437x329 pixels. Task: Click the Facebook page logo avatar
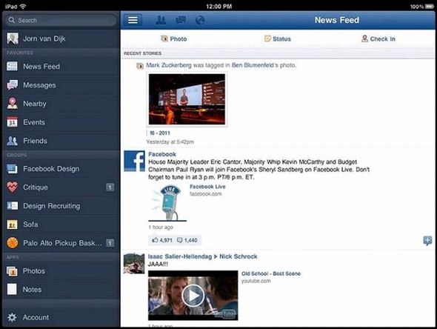coord(134,161)
